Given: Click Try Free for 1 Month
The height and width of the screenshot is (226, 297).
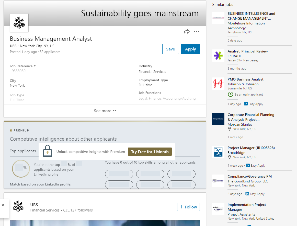Looking at the screenshot, I should [150, 152].
